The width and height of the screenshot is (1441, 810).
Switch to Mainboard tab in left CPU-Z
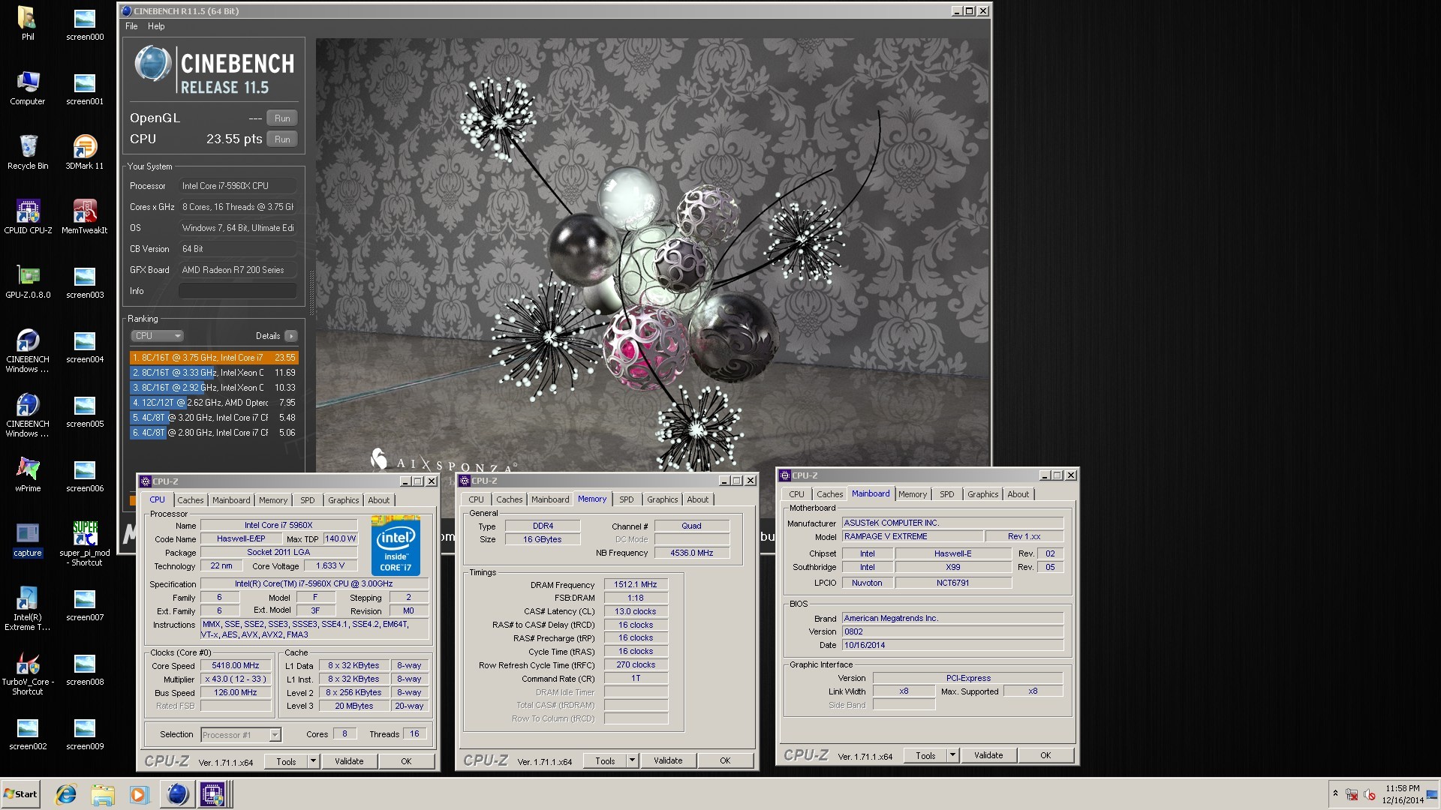[231, 500]
